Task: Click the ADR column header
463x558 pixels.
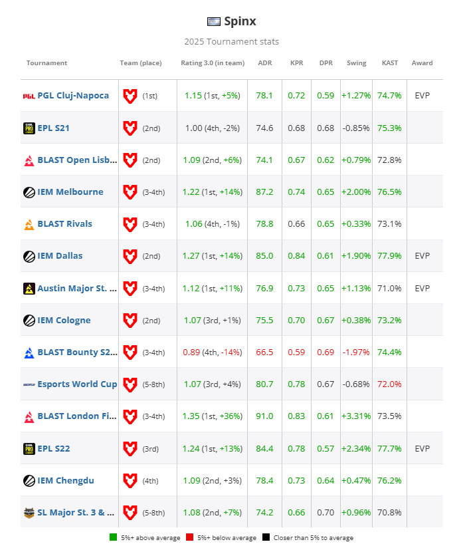Action: pyautogui.click(x=264, y=63)
